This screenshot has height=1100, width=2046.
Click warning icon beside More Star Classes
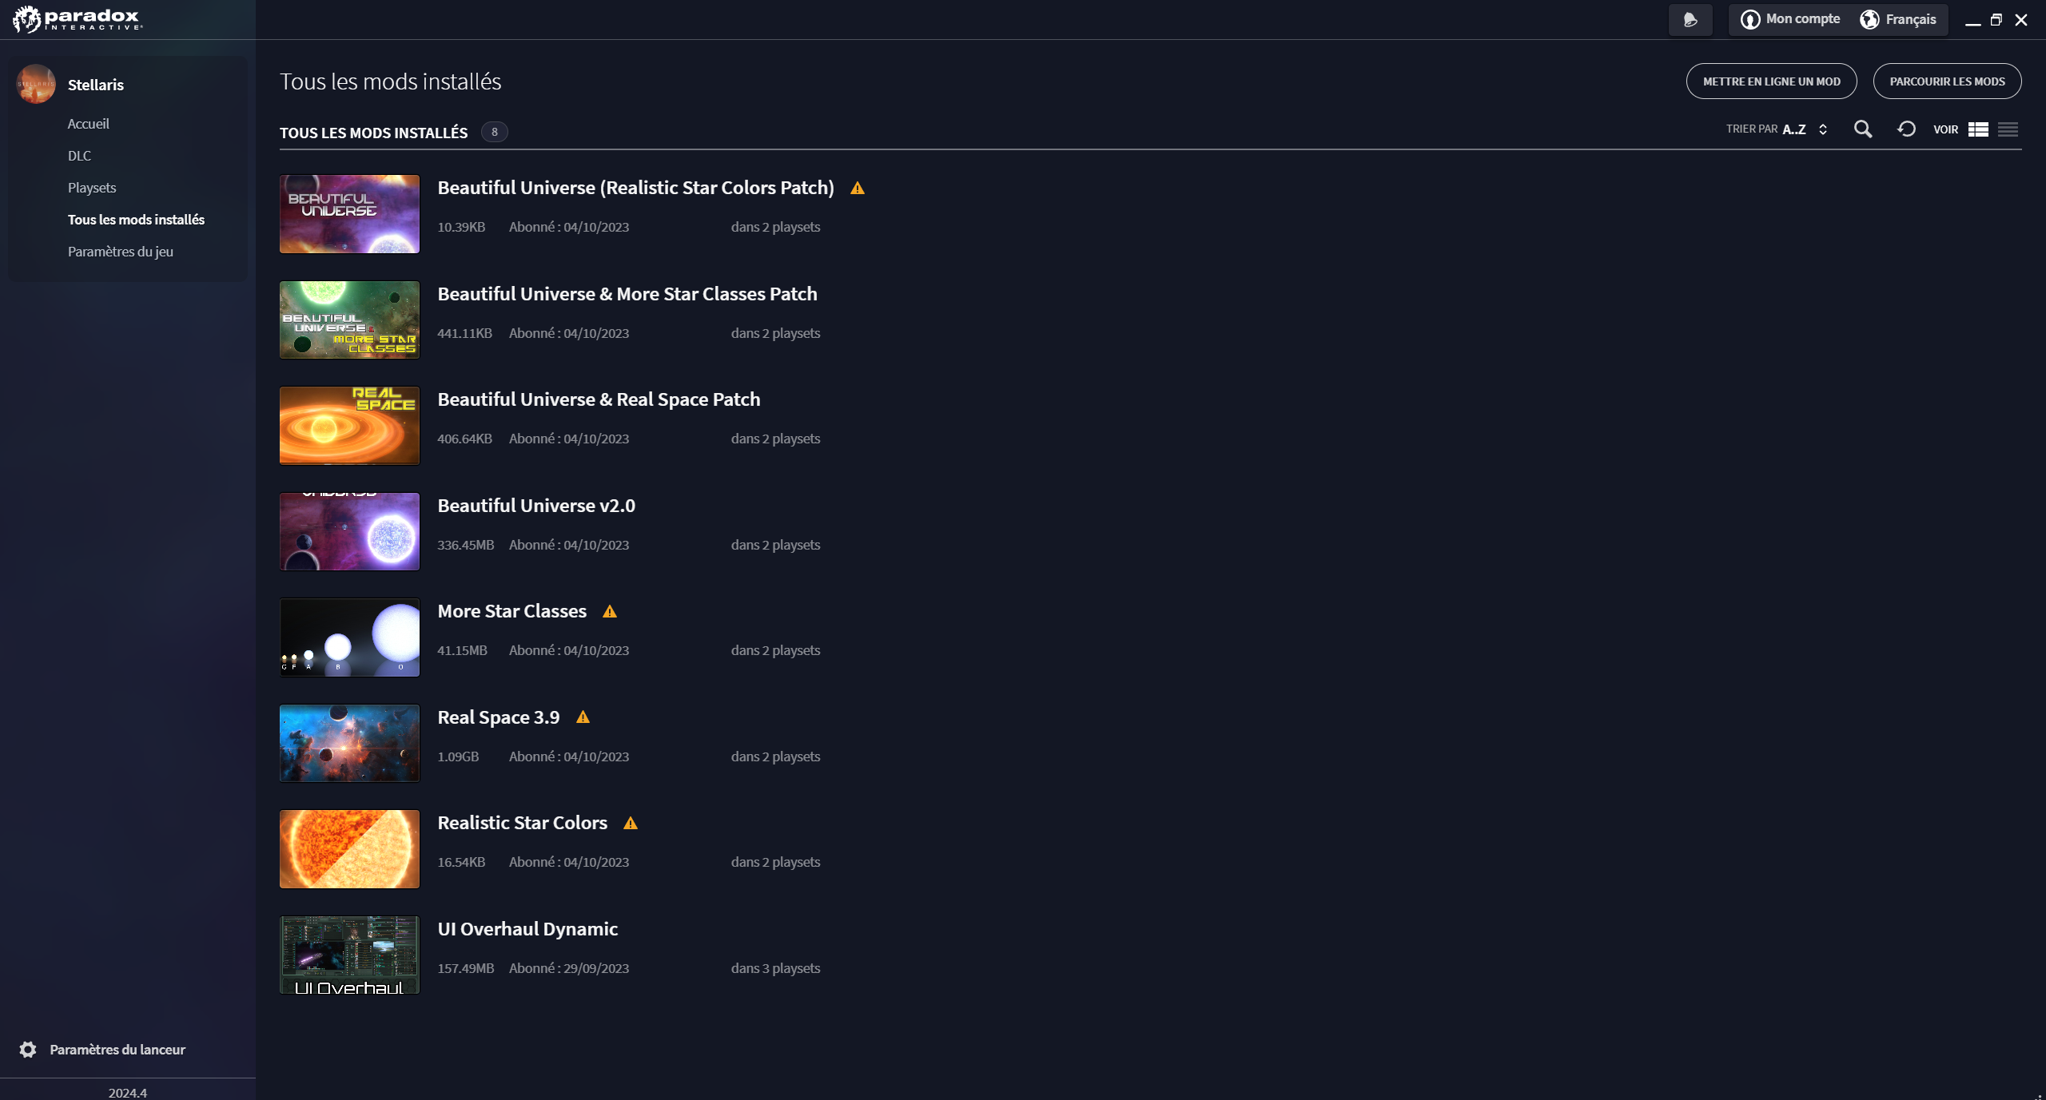pos(610,612)
